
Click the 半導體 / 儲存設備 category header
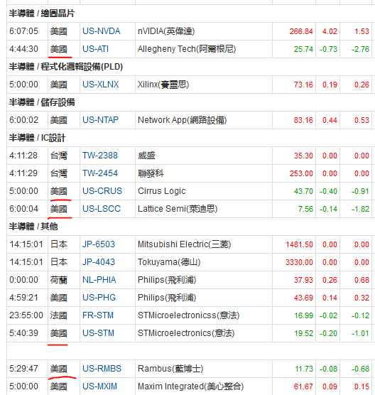pos(42,102)
